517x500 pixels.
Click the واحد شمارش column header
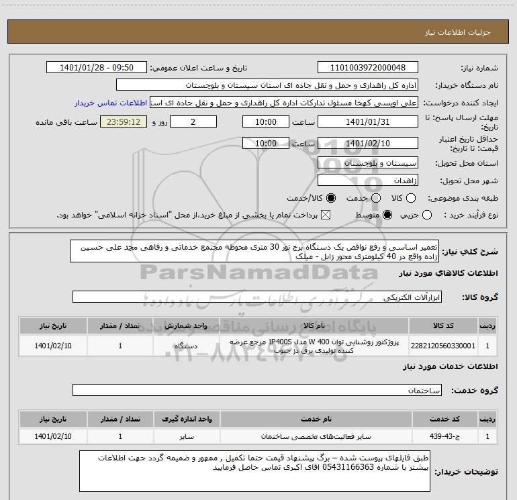click(x=186, y=326)
